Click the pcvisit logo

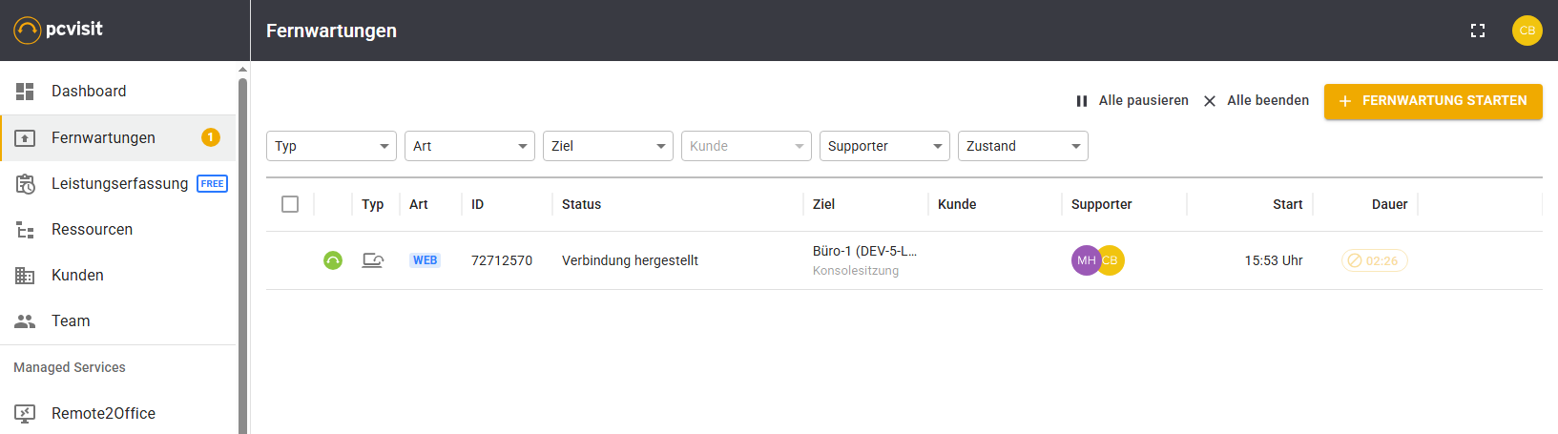point(59,30)
